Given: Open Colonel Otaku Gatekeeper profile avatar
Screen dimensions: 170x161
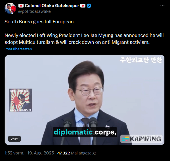Looking at the screenshot, I should [x=10, y=9].
